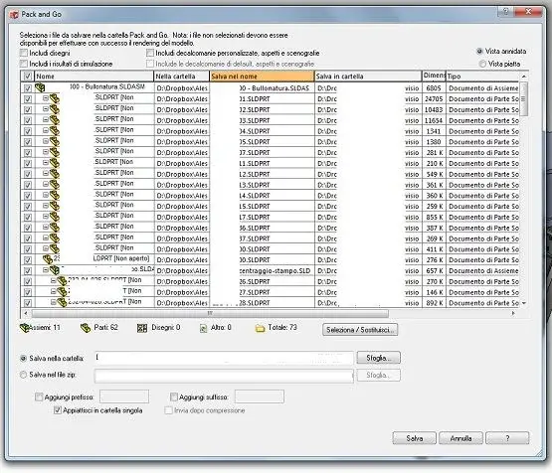The width and height of the screenshot is (552, 473).
Task: Click the Annulla button
Action: point(460,438)
